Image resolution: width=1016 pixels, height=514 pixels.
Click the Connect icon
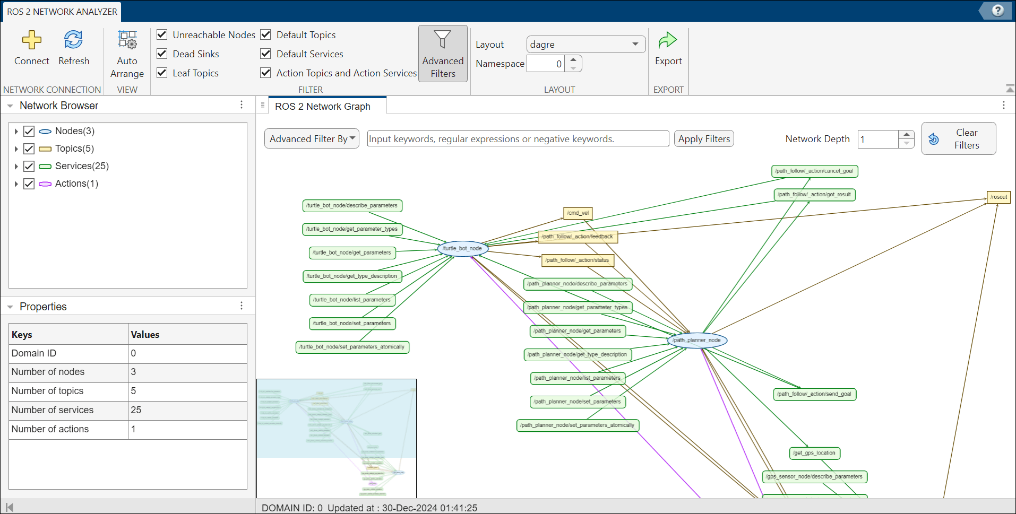(31, 40)
